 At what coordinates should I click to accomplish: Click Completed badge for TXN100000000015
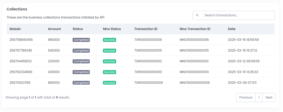[x=81, y=51]
